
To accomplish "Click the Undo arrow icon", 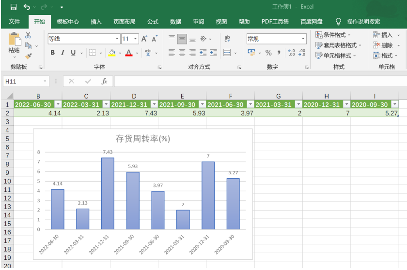I will pos(26,7).
